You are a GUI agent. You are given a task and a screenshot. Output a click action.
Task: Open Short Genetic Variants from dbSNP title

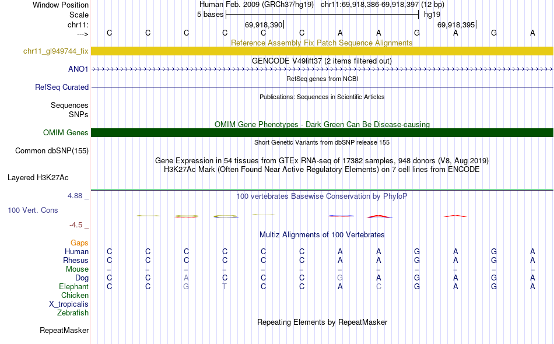[x=322, y=142]
